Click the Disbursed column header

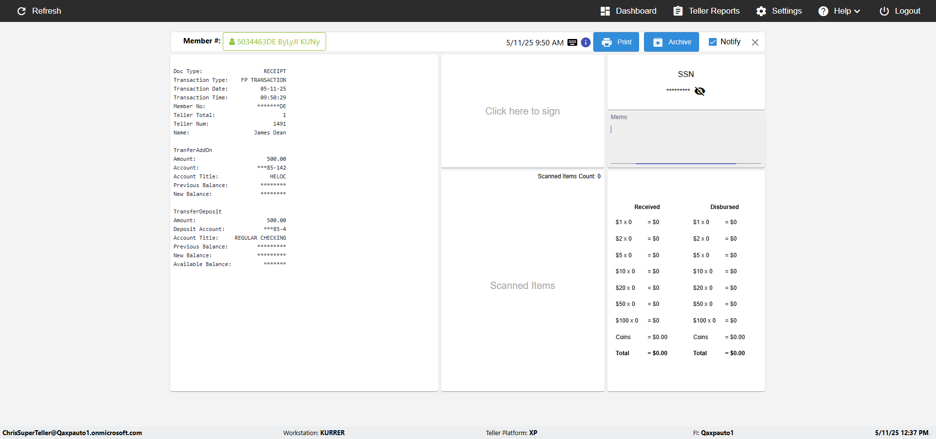pyautogui.click(x=724, y=207)
